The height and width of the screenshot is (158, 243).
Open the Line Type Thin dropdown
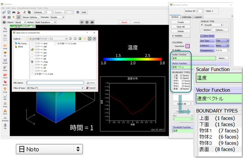pos(222,41)
